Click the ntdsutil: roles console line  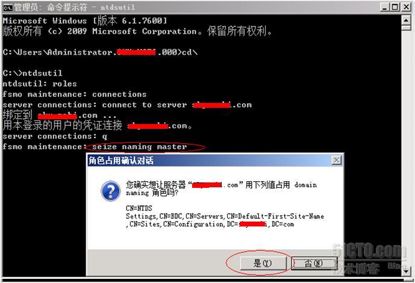click(x=40, y=84)
